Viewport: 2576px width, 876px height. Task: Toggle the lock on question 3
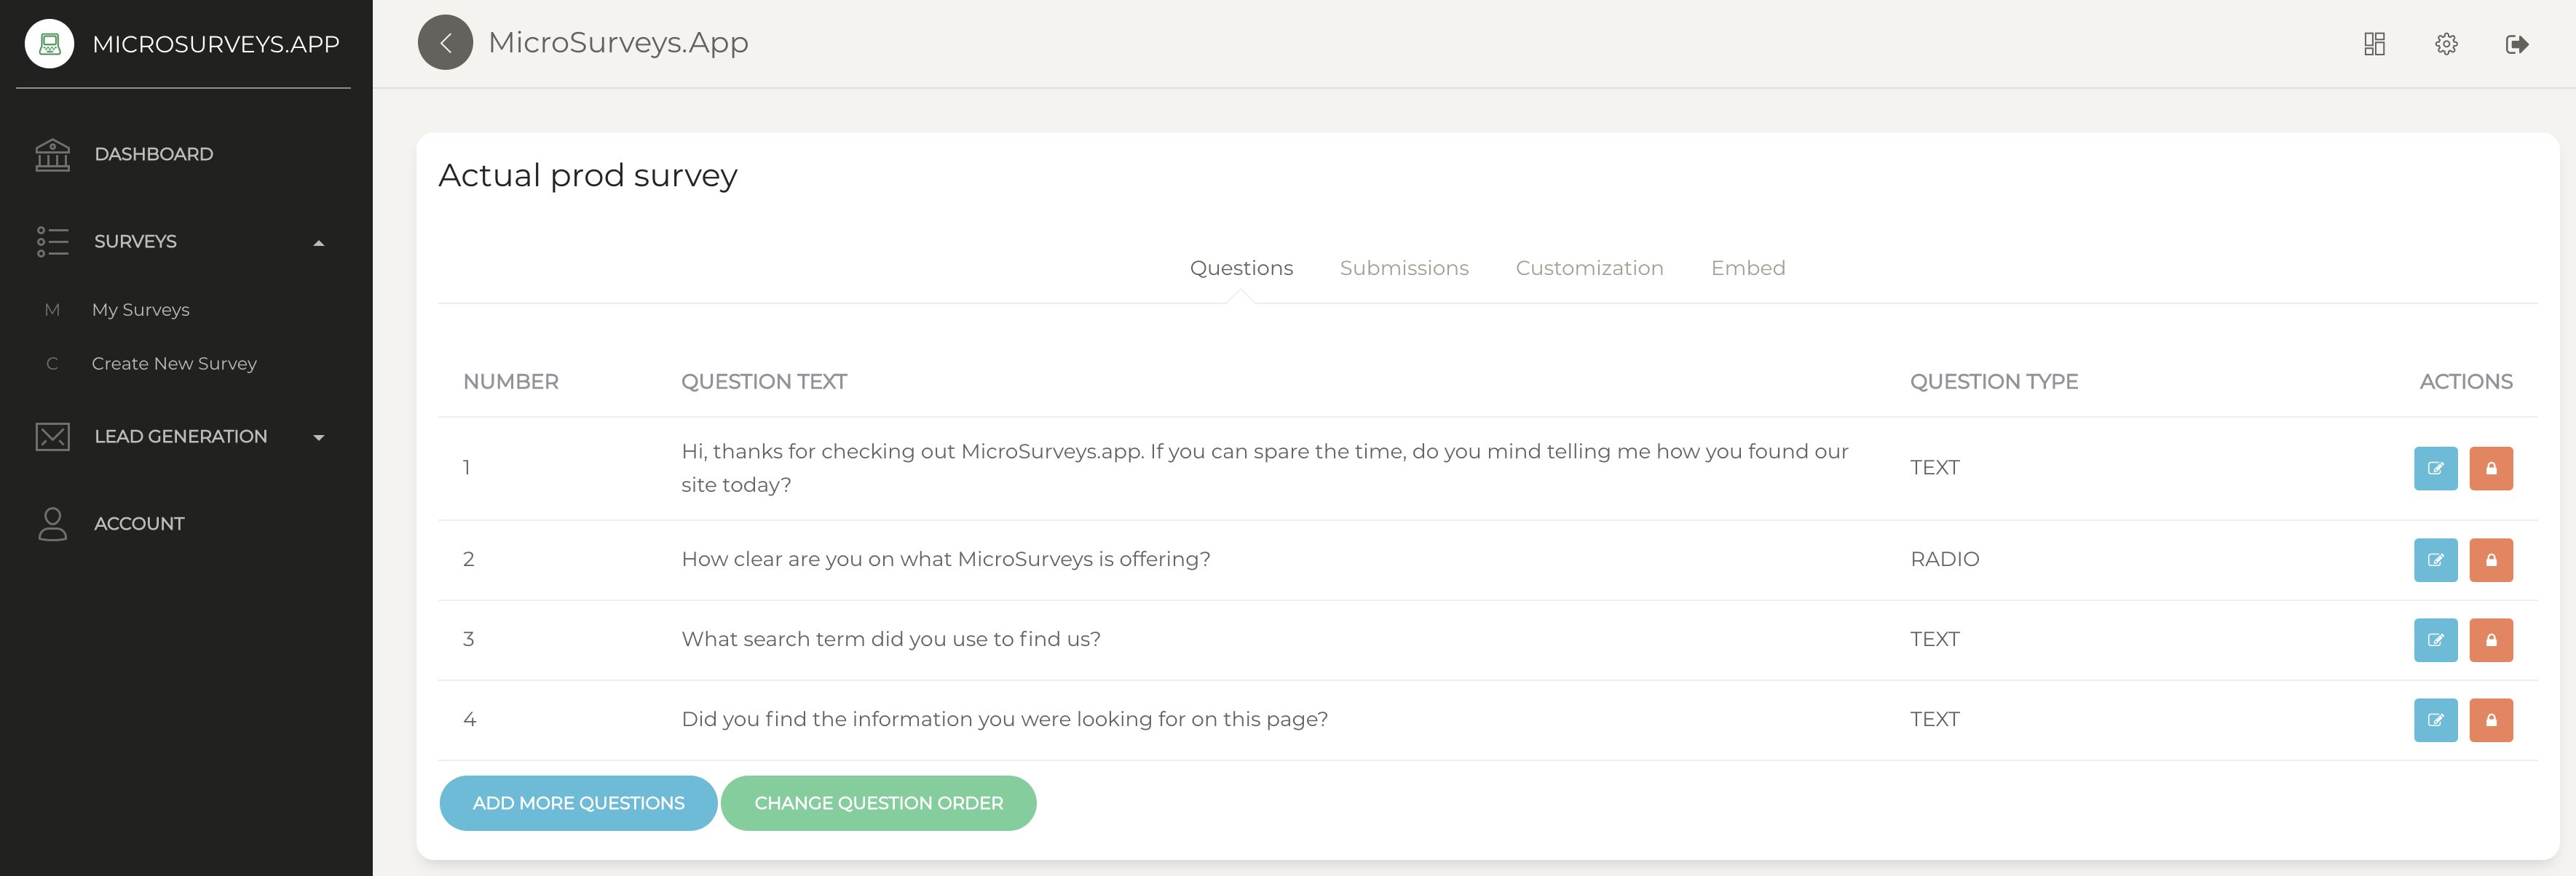[x=2492, y=640]
